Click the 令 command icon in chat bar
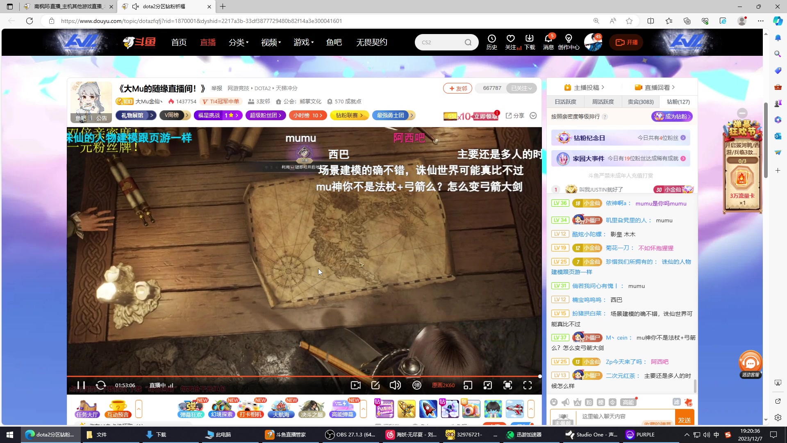This screenshot has width=787, height=443. (612, 402)
